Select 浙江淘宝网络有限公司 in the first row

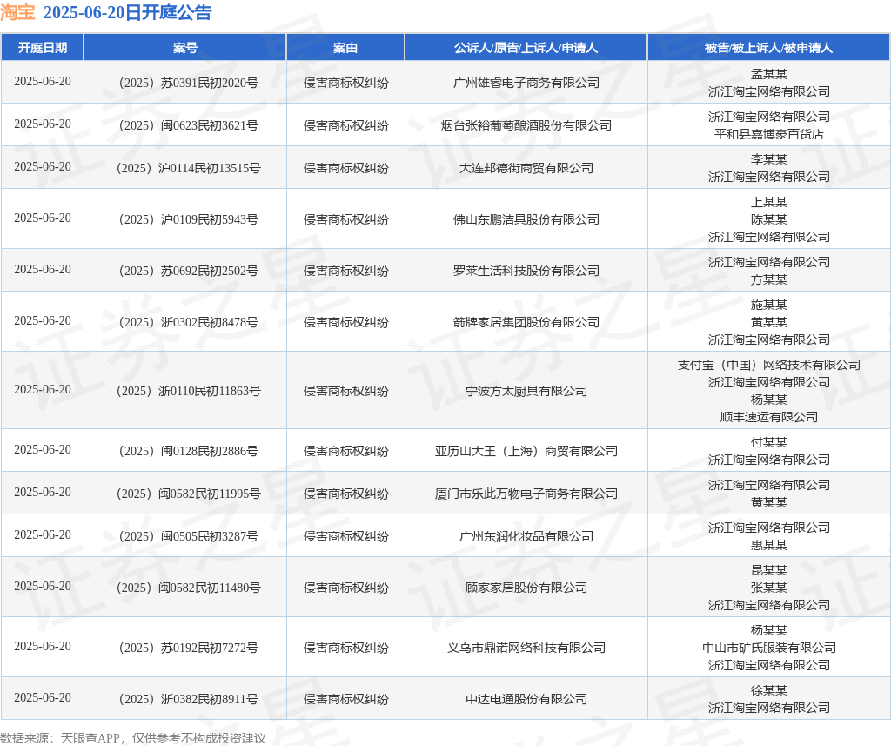[768, 91]
